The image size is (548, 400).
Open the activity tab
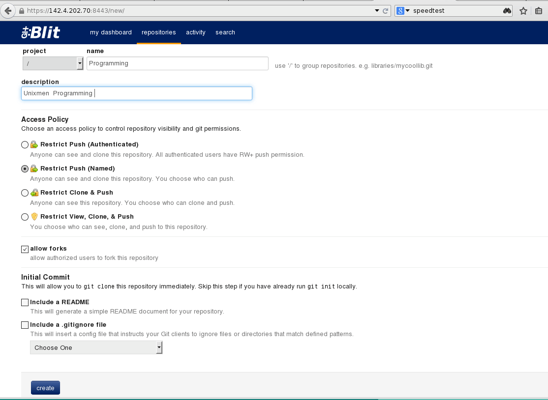coord(195,32)
